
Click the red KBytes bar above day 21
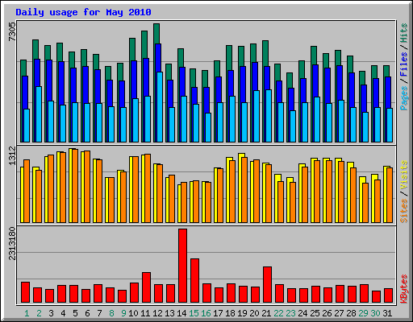coord(268,285)
